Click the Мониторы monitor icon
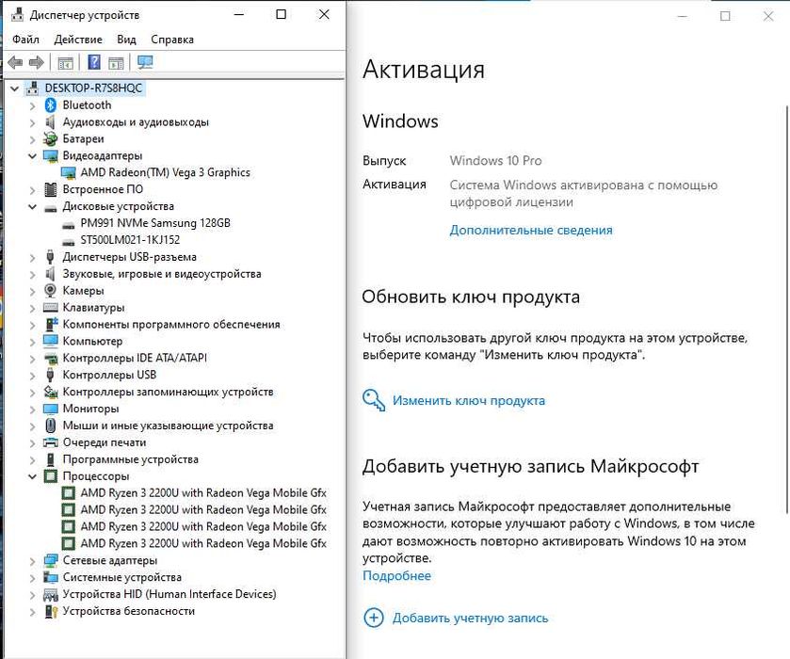790x659 pixels. 51,409
